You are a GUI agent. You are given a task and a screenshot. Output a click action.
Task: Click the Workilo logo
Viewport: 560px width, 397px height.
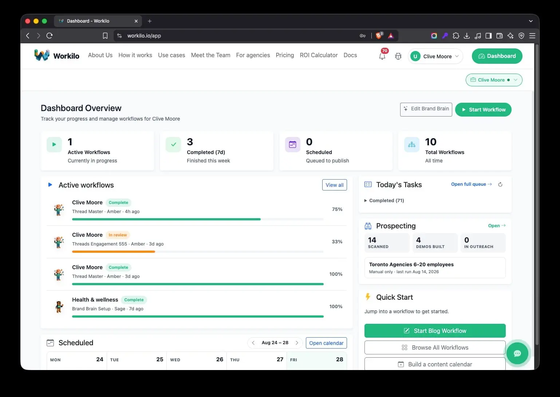pos(57,55)
